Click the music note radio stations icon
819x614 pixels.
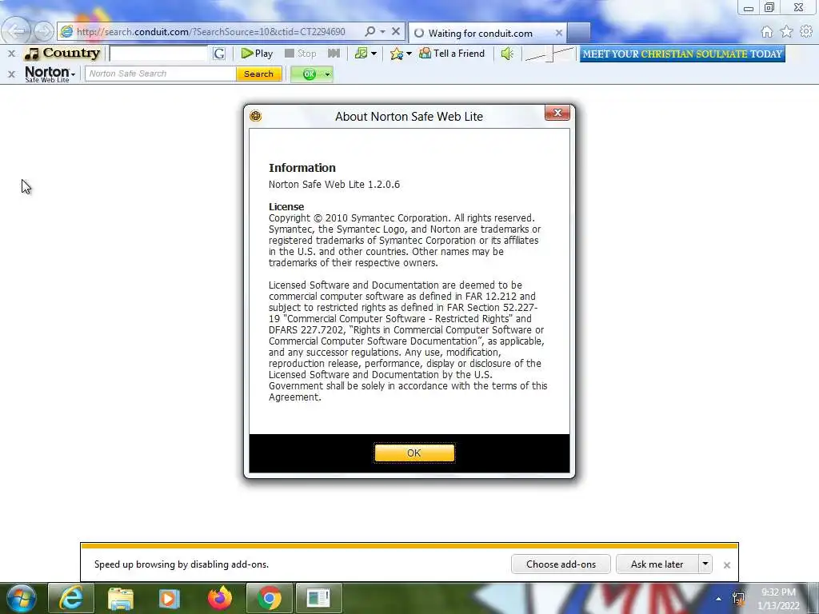(361, 54)
